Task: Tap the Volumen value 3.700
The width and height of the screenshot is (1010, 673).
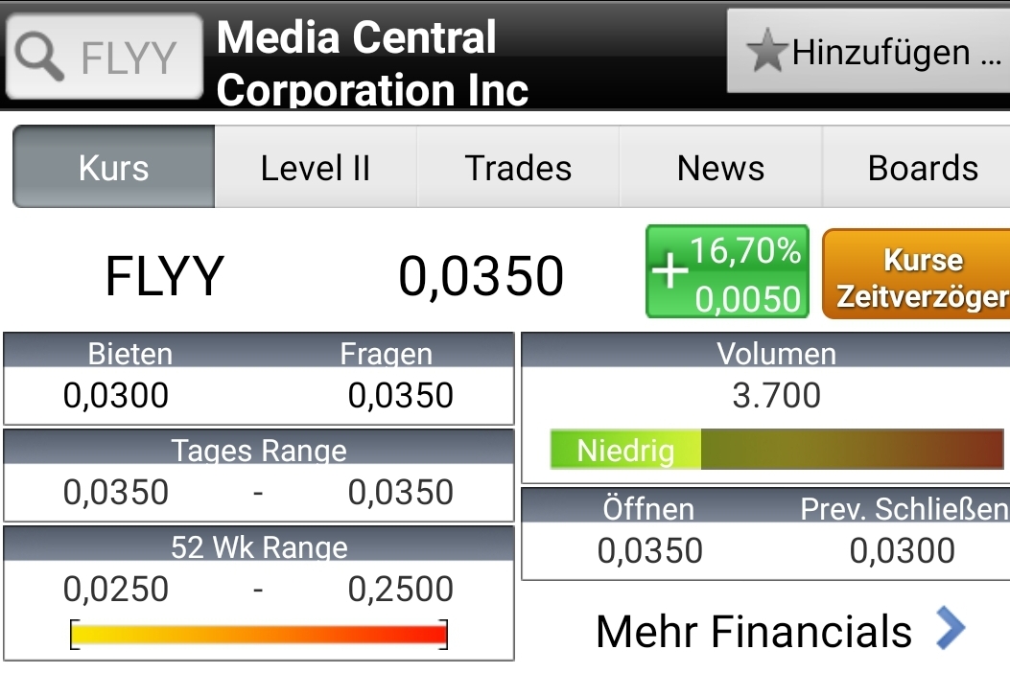Action: coord(776,395)
